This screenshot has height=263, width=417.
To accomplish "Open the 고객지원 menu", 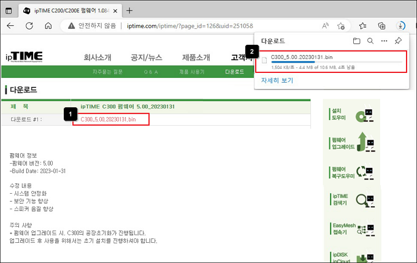I will [242, 57].
